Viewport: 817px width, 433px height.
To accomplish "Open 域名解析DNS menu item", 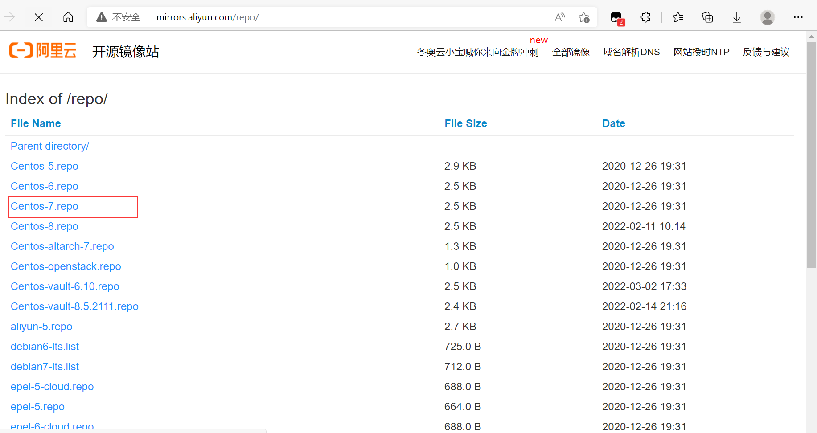I will [x=631, y=52].
